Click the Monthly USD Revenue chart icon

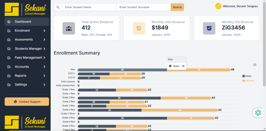click(139, 28)
